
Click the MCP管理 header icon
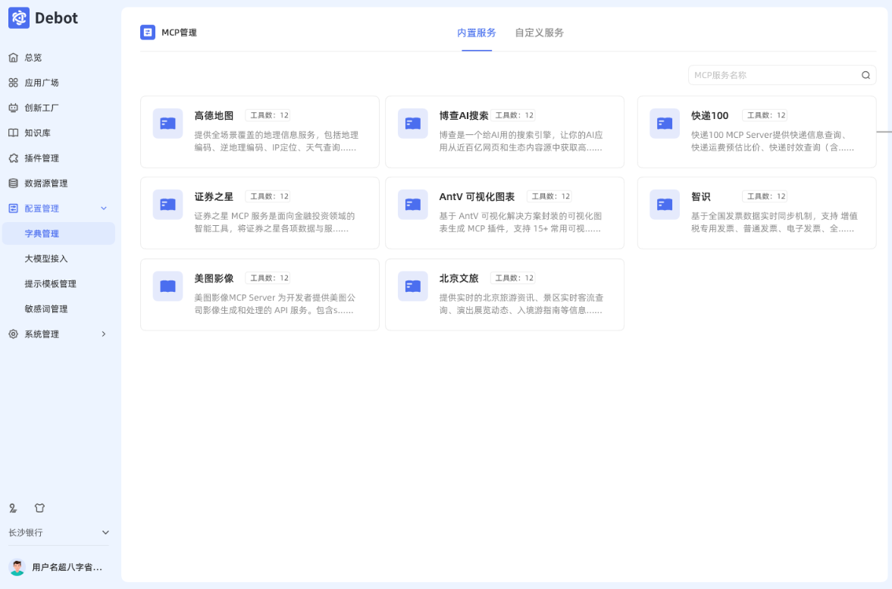pyautogui.click(x=148, y=33)
